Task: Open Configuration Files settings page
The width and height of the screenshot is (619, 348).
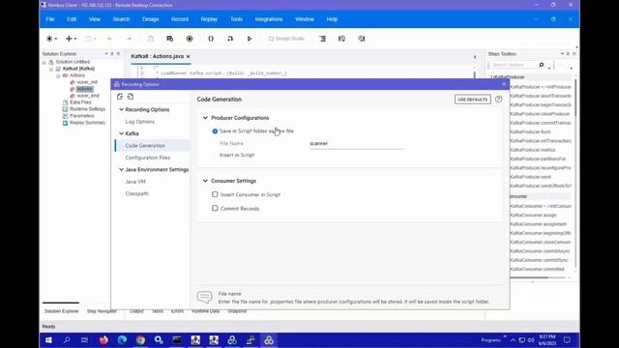Action: click(148, 158)
